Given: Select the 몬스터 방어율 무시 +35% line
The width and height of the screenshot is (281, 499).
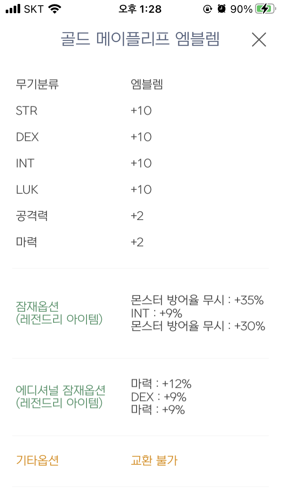Looking at the screenshot, I should tap(197, 300).
